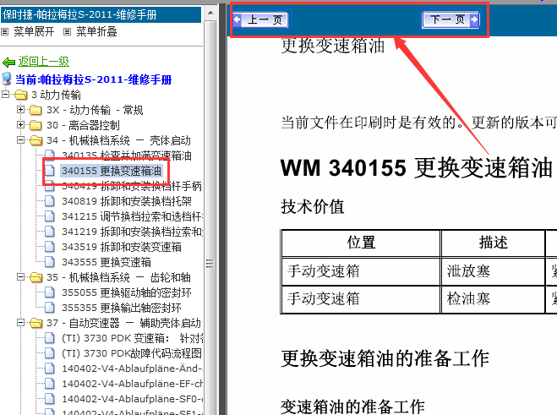Collapse the 3 动力传输 folder
The image size is (557, 415).
pyautogui.click(x=6, y=95)
